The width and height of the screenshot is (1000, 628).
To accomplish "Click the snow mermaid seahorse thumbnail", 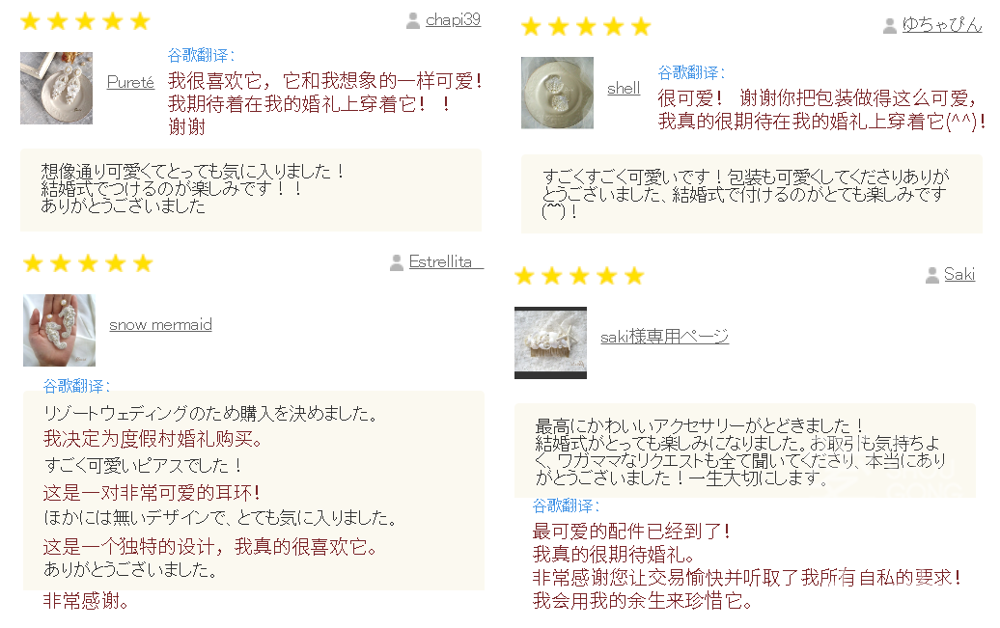I will [59, 330].
